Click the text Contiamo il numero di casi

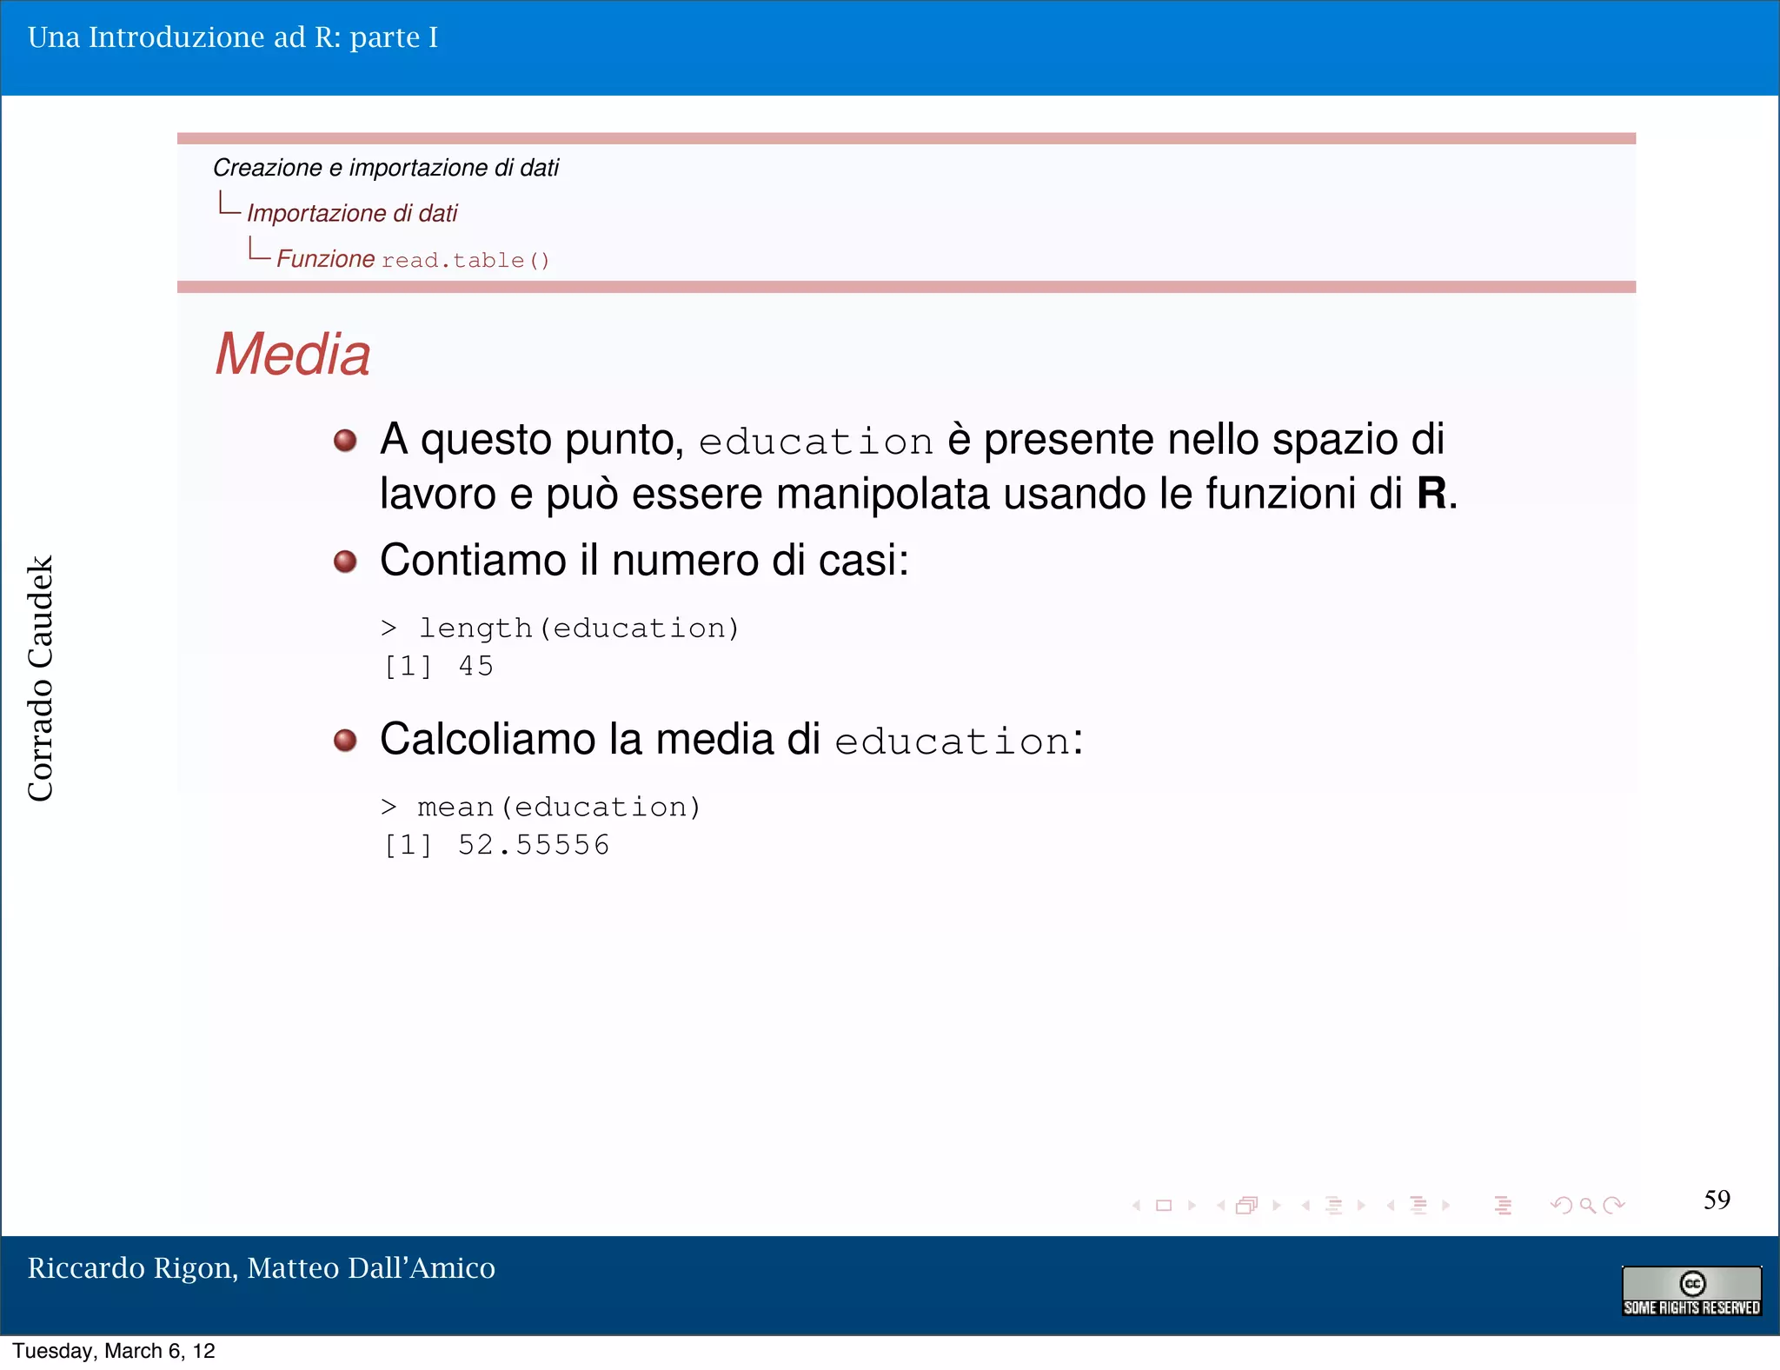pyautogui.click(x=644, y=560)
